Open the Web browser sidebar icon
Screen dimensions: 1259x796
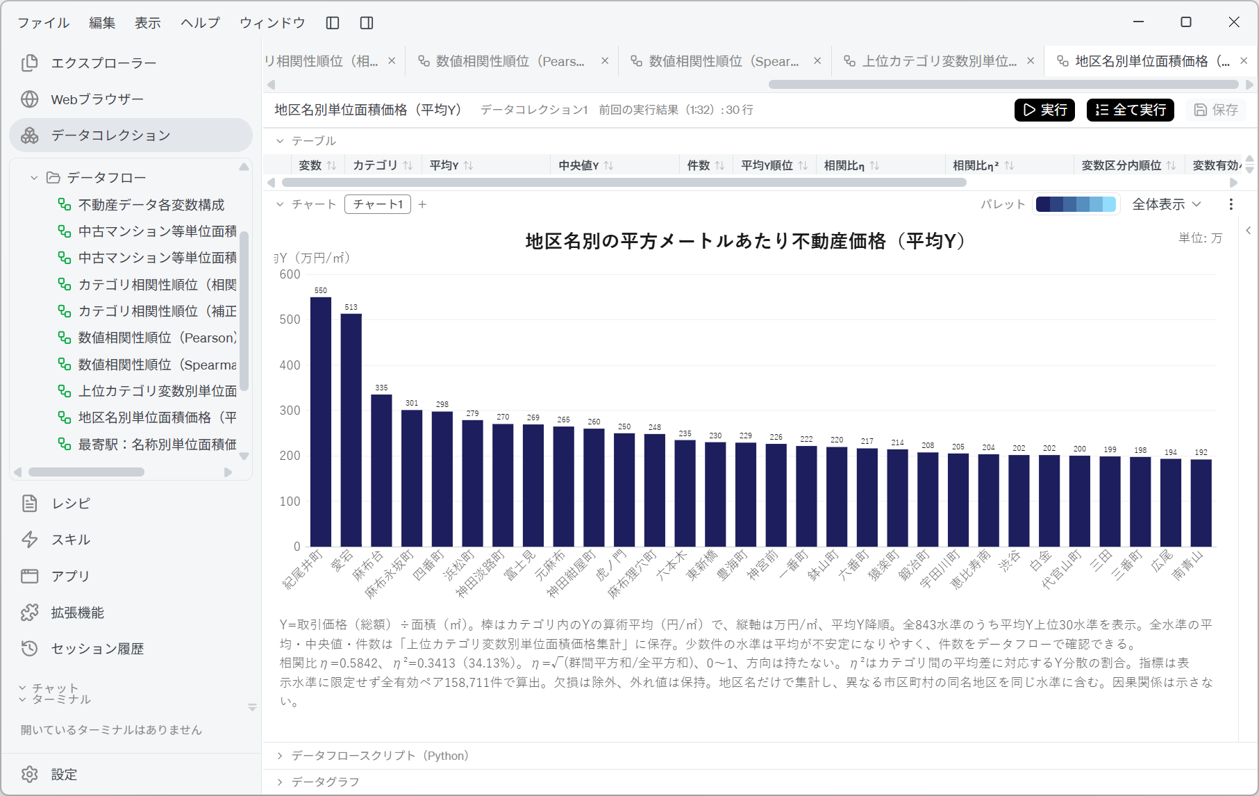click(30, 99)
